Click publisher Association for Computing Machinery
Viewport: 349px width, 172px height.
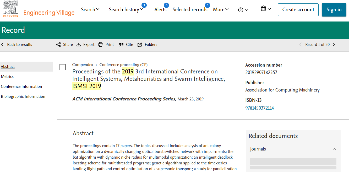coord(282,90)
